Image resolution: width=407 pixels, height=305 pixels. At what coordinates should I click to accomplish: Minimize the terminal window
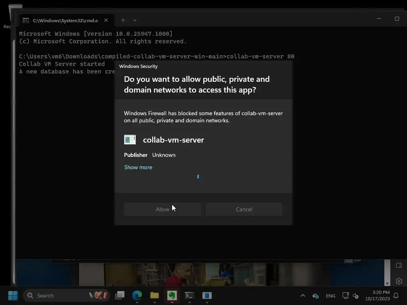[379, 19]
